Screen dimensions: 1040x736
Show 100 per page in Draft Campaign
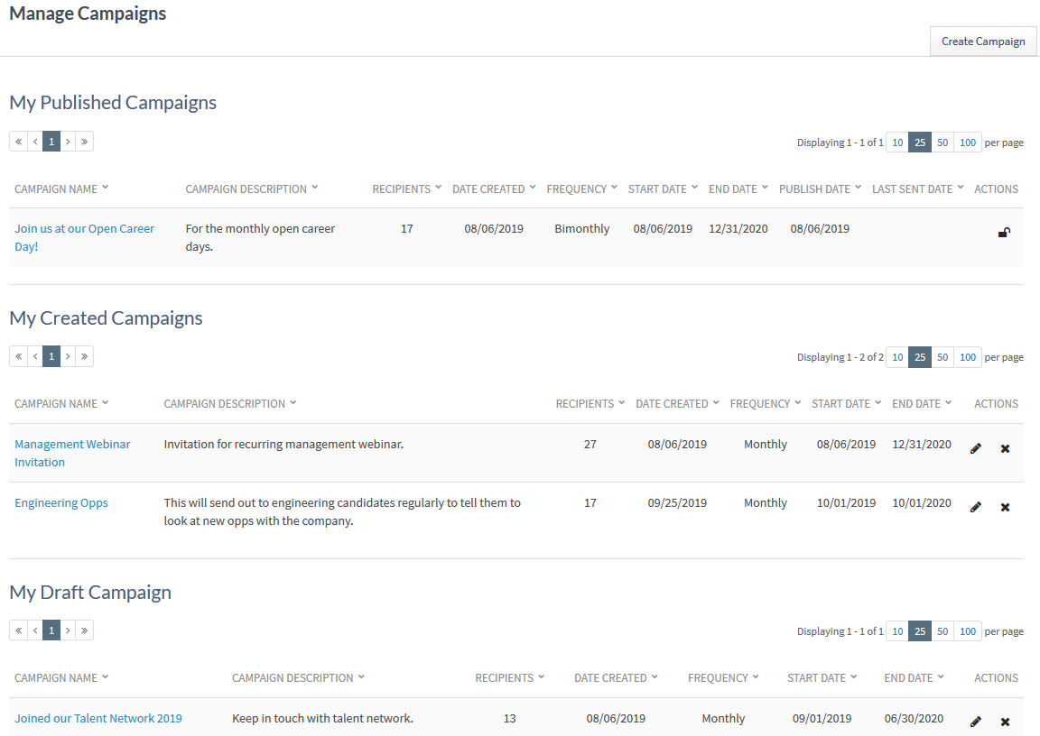[x=968, y=631]
